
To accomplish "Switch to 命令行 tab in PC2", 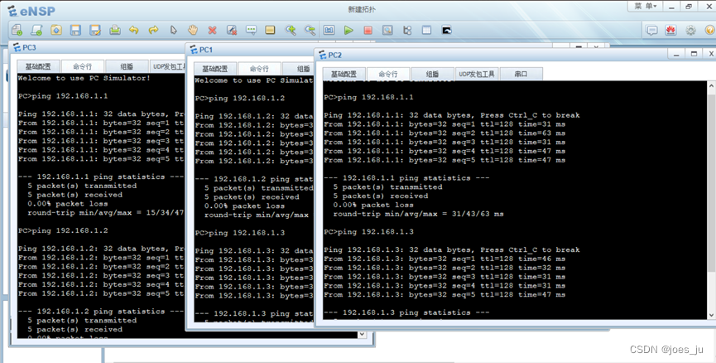I will (388, 74).
